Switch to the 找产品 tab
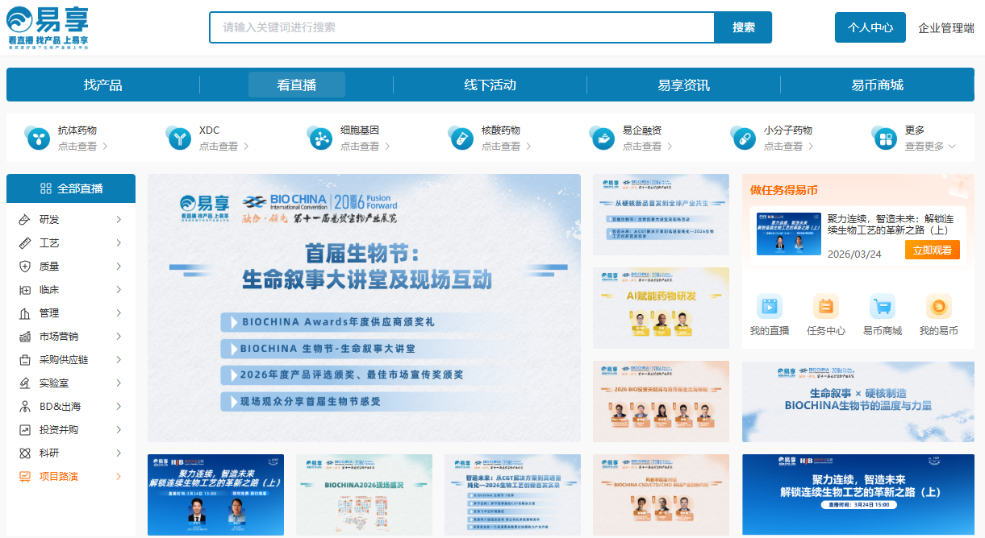 coord(103,85)
